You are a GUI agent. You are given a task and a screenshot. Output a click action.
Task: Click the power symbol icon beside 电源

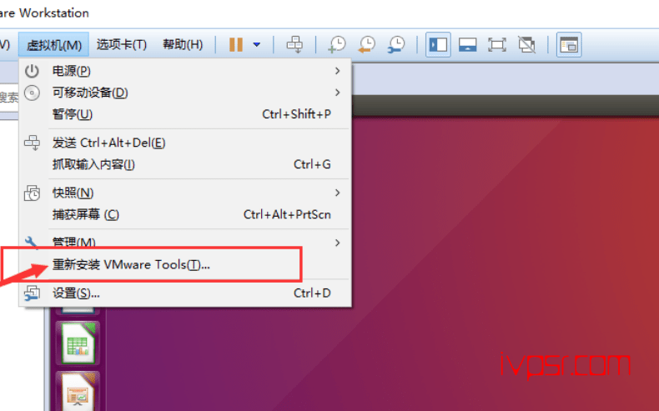coord(32,71)
